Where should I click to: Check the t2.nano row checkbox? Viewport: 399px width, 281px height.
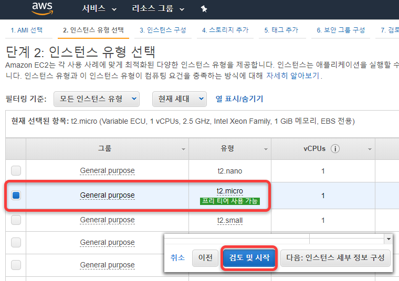click(x=16, y=170)
